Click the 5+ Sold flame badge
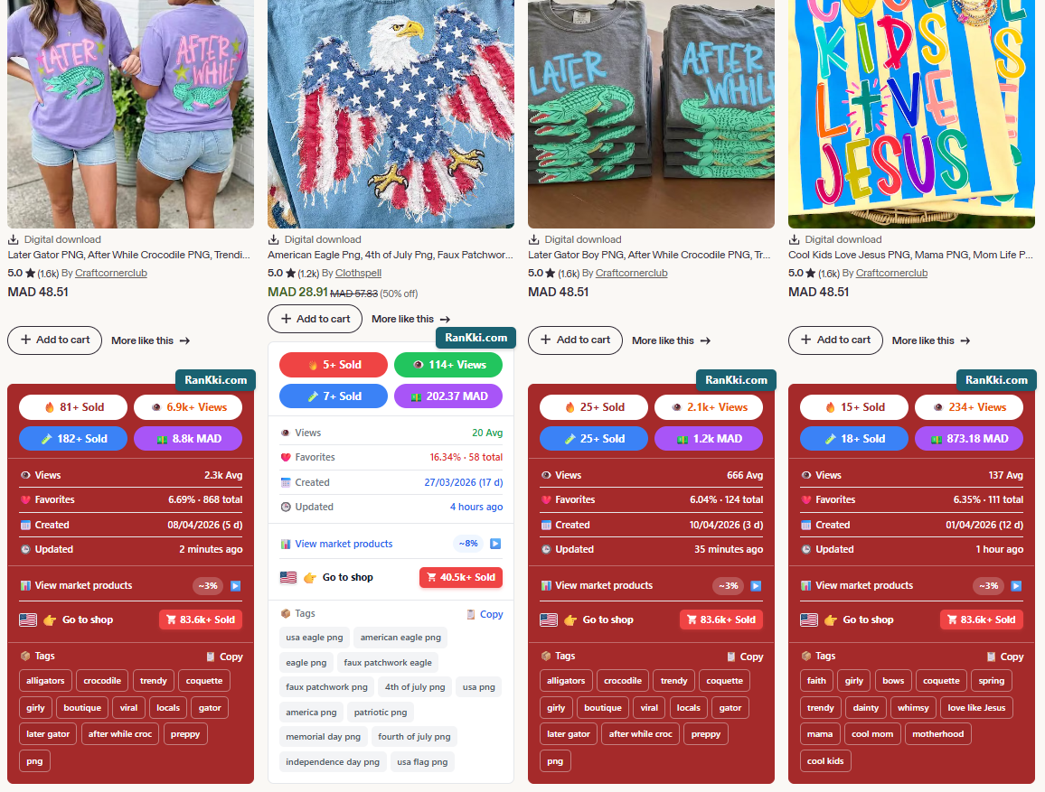 point(334,365)
